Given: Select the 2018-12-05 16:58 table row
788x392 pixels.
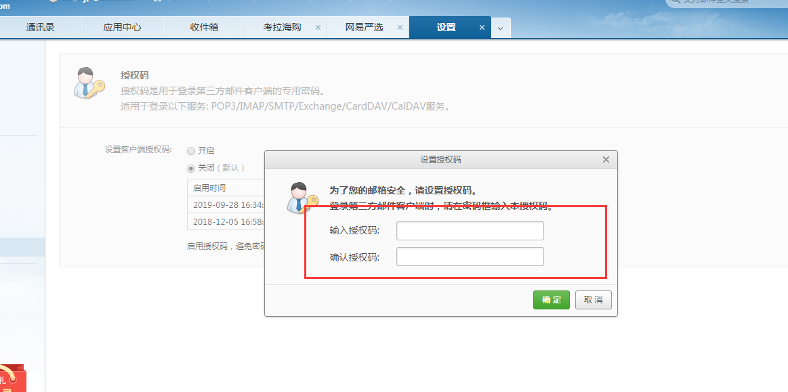Looking at the screenshot, I should (x=226, y=221).
